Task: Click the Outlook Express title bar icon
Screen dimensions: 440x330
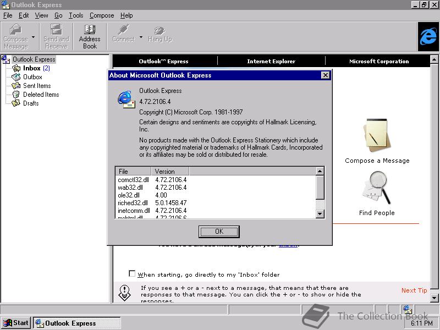Action: pos(5,5)
